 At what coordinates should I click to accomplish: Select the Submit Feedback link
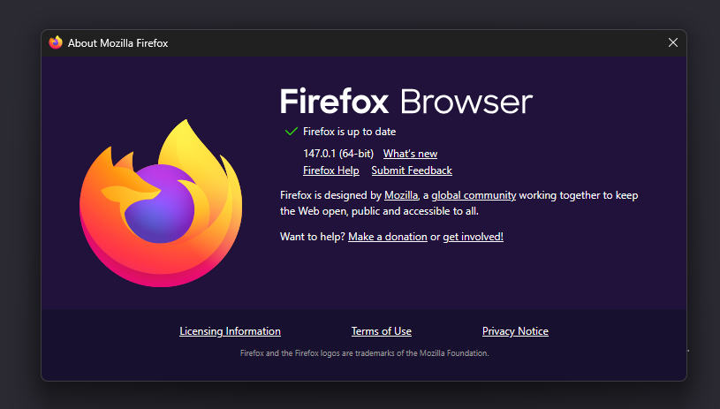point(411,170)
